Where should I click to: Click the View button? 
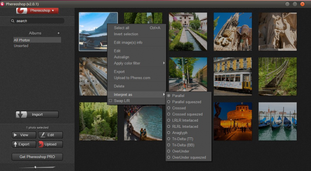click(x=24, y=135)
